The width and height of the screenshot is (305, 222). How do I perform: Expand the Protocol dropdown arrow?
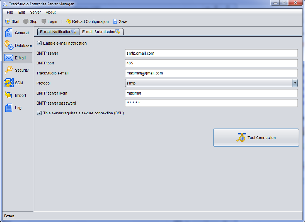pos(295,83)
